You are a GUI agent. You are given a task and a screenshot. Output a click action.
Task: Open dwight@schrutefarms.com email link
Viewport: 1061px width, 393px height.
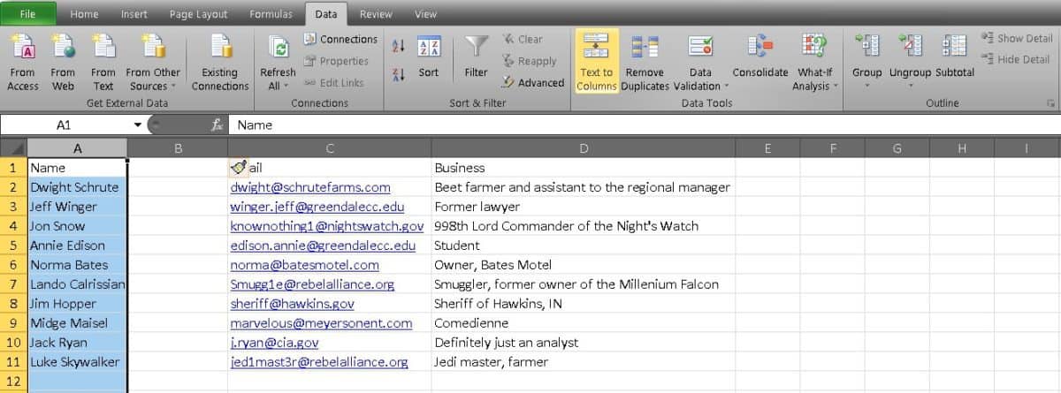(310, 187)
